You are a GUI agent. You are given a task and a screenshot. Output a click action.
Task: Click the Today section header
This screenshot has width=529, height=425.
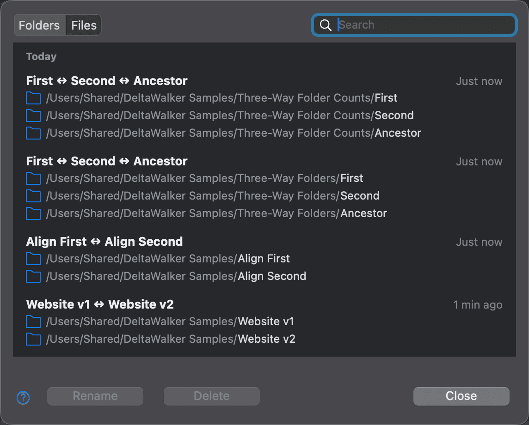click(42, 56)
